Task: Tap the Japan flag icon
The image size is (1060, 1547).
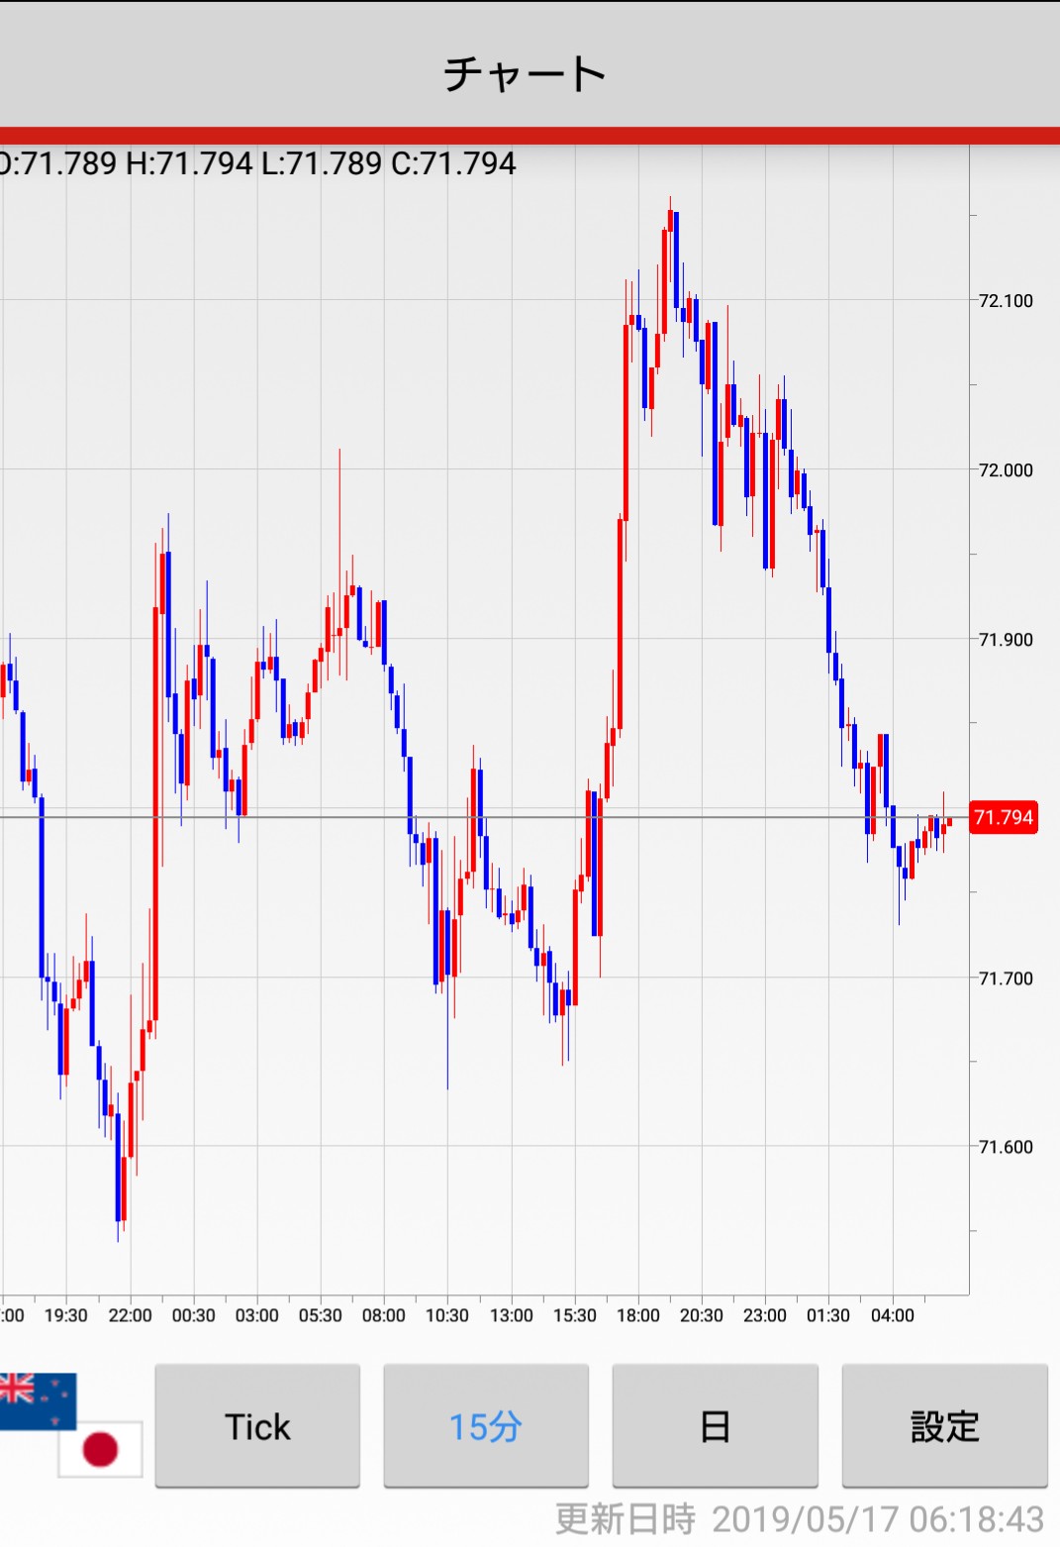Action: [100, 1448]
